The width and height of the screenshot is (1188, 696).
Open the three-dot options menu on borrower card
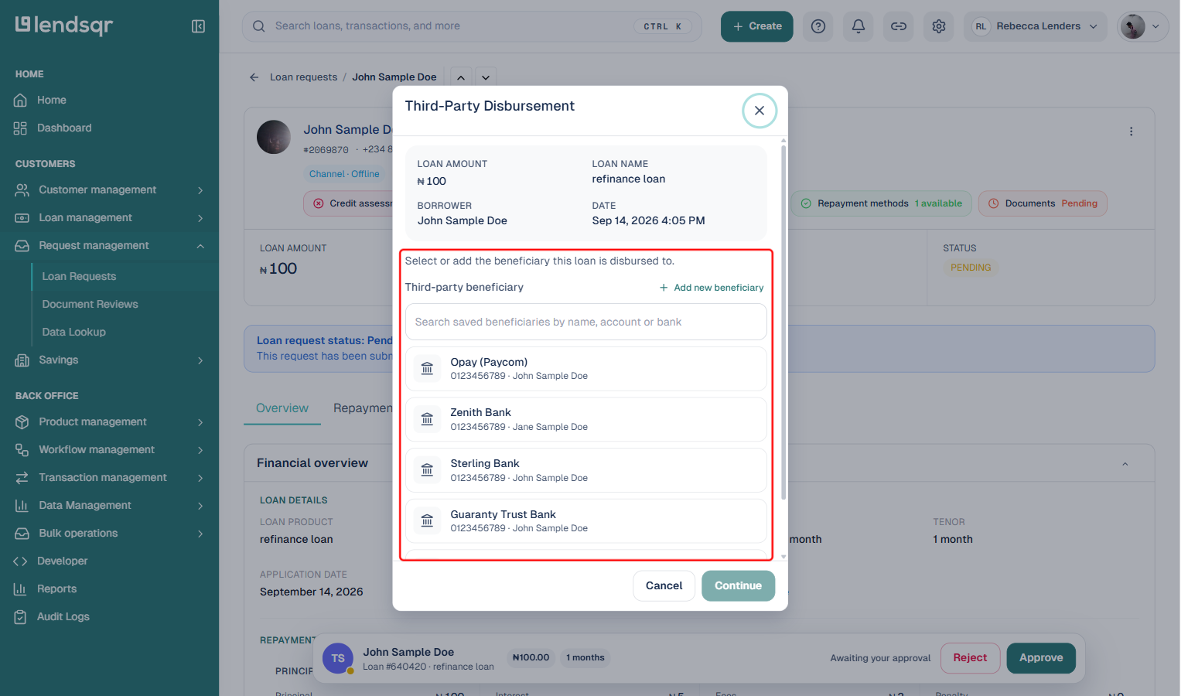click(1131, 131)
